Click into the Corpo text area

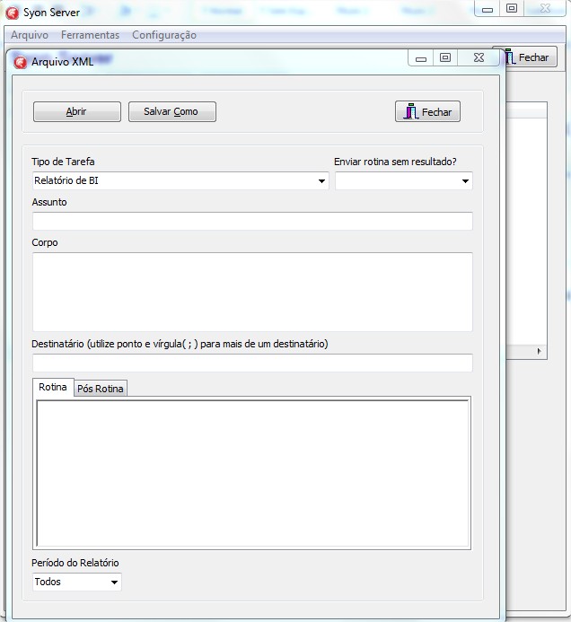(x=252, y=292)
